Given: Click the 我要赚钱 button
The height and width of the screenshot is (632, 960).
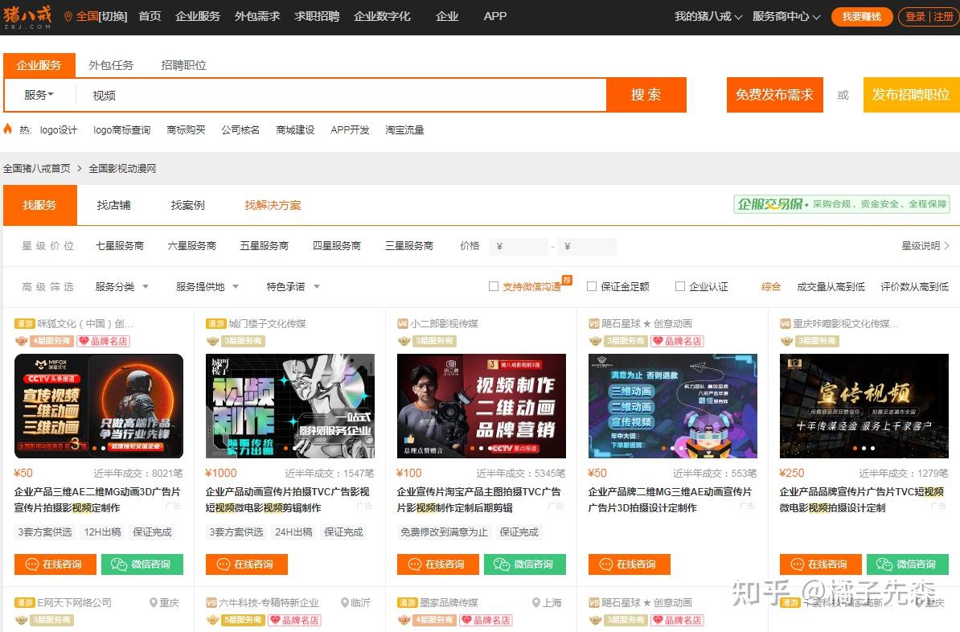Looking at the screenshot, I should 861,17.
